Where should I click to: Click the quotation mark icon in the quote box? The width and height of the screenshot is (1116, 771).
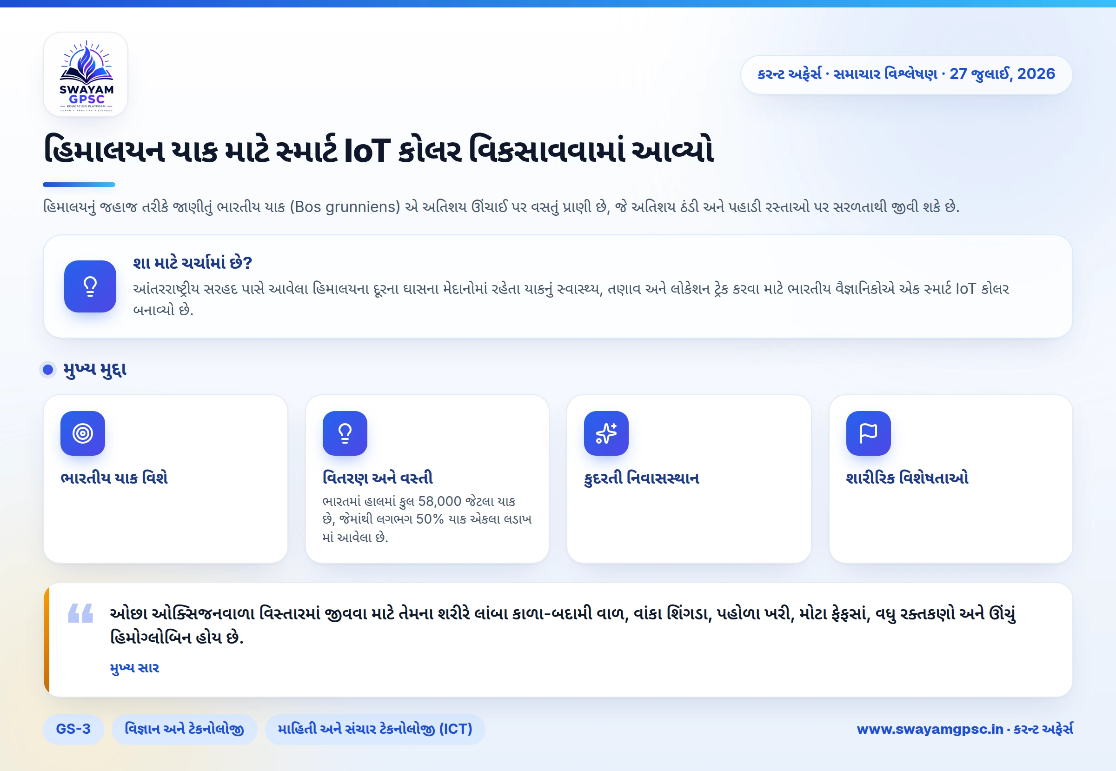click(x=81, y=613)
